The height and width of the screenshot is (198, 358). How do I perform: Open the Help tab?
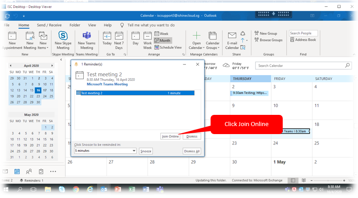(108, 25)
